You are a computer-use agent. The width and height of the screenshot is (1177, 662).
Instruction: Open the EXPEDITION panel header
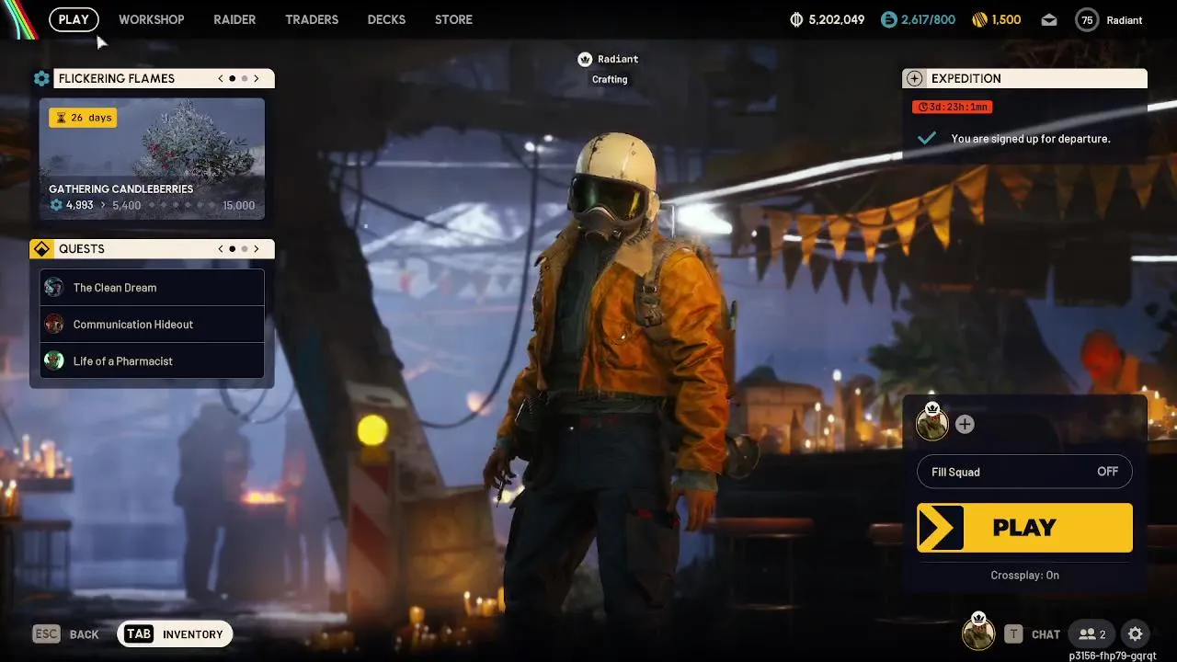(1024, 78)
